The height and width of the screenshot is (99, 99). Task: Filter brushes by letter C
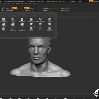pos(2,16)
